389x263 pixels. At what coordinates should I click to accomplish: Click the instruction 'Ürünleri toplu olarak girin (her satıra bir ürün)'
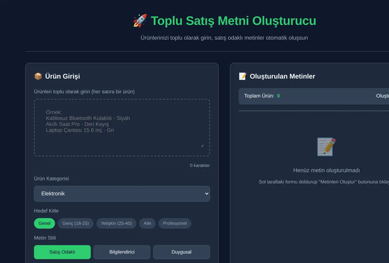[x=84, y=91]
